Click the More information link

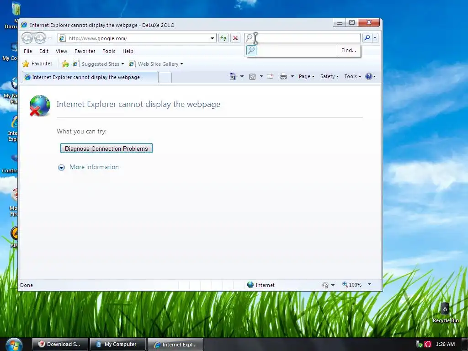[x=94, y=167]
